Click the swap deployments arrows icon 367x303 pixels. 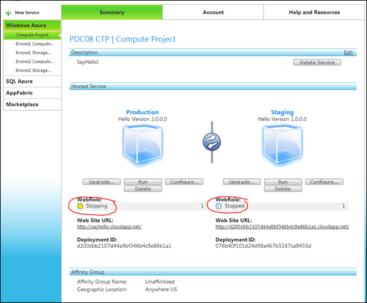(212, 142)
